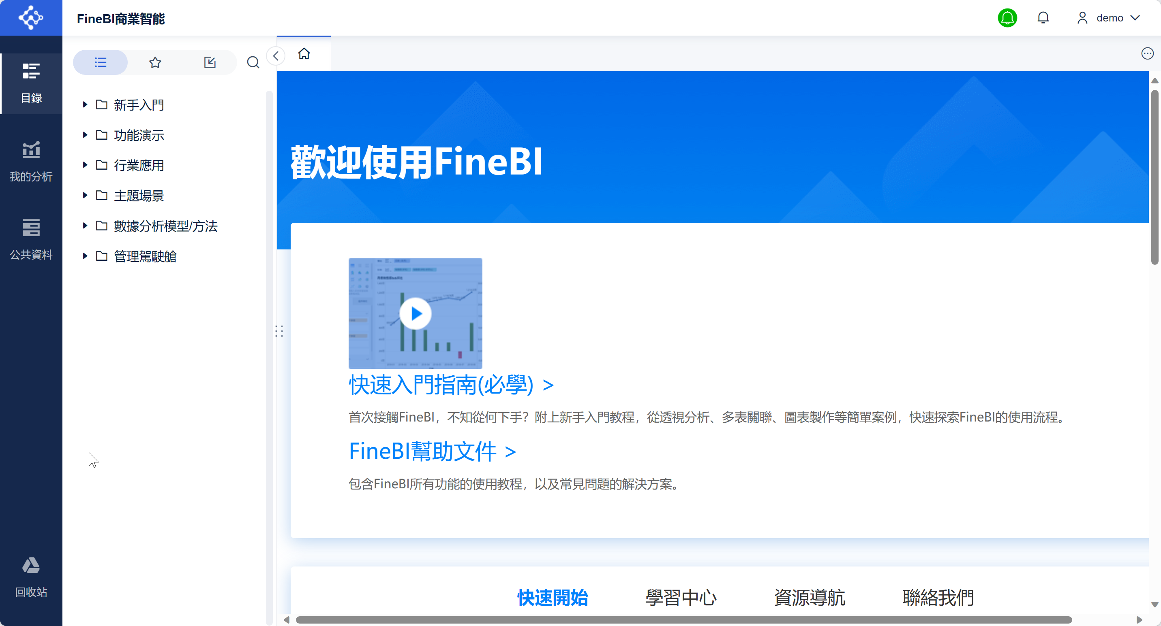Open the 回收站 recycle bin
The height and width of the screenshot is (626, 1161).
coord(31,578)
